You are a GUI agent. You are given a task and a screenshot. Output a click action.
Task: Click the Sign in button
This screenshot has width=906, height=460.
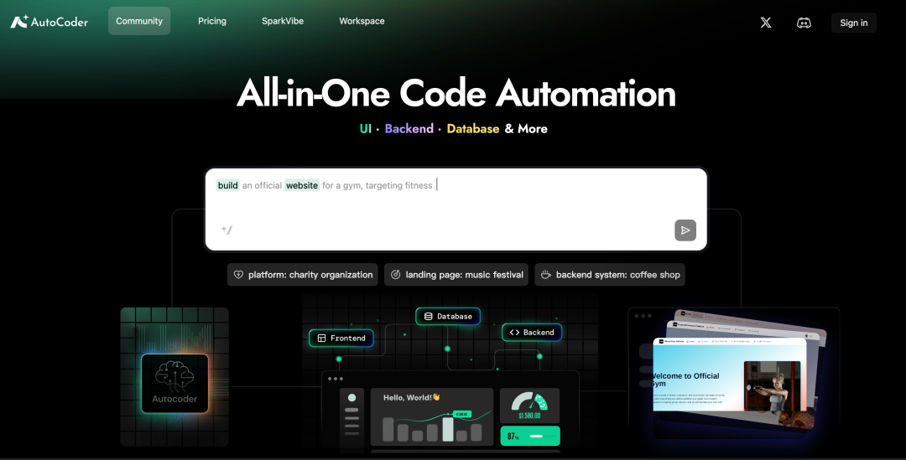pyautogui.click(x=853, y=23)
